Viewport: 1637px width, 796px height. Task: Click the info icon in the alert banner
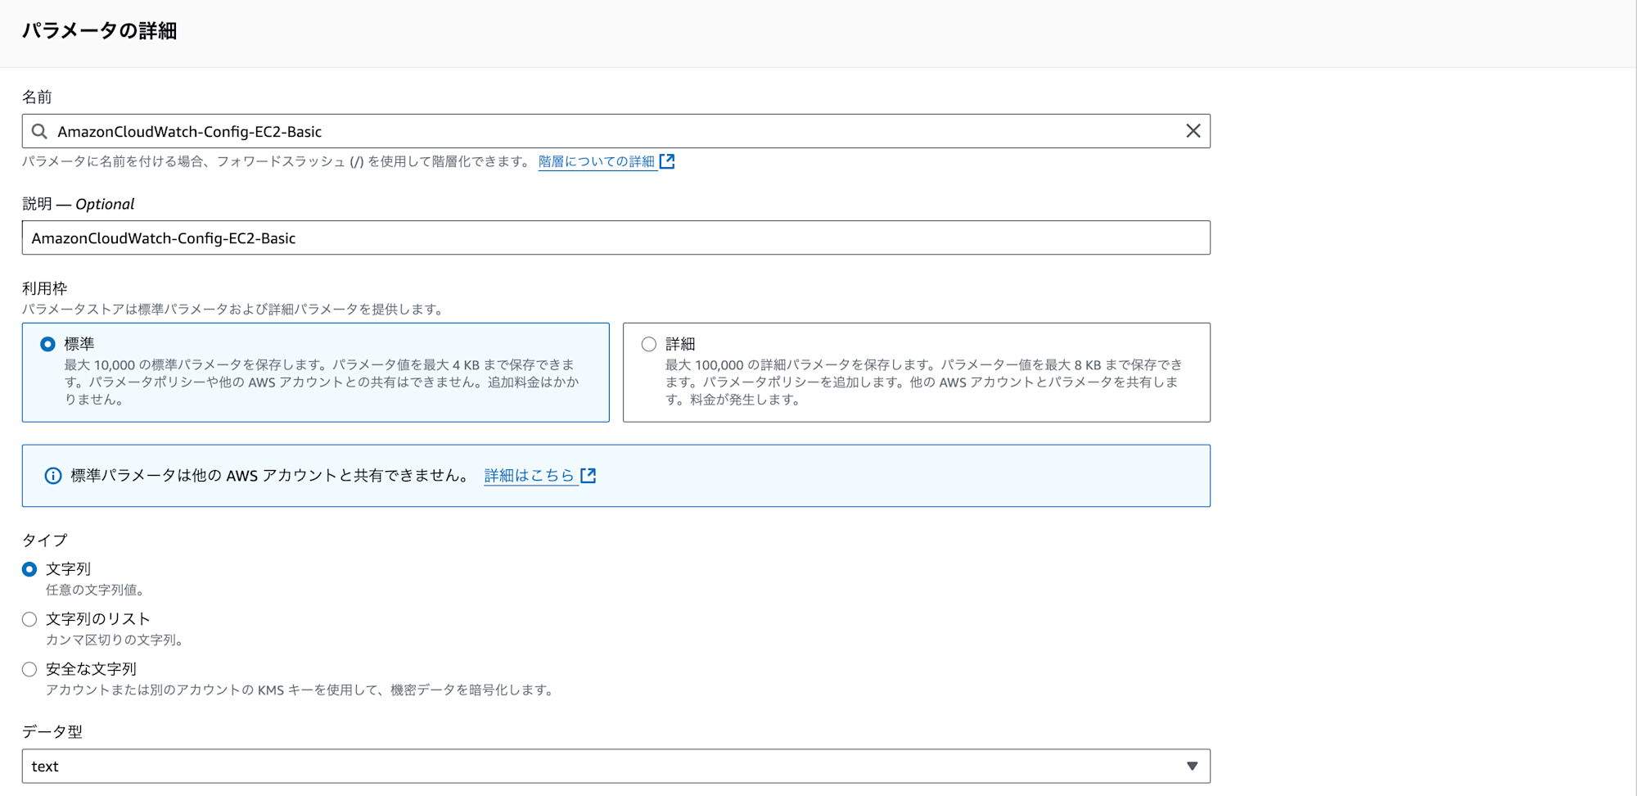53,476
